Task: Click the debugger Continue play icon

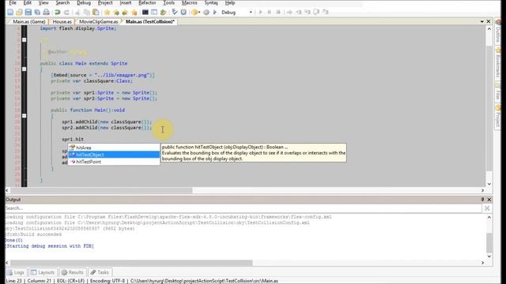Action: pyautogui.click(x=260, y=13)
